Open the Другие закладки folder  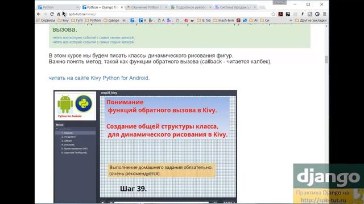pos(311,20)
